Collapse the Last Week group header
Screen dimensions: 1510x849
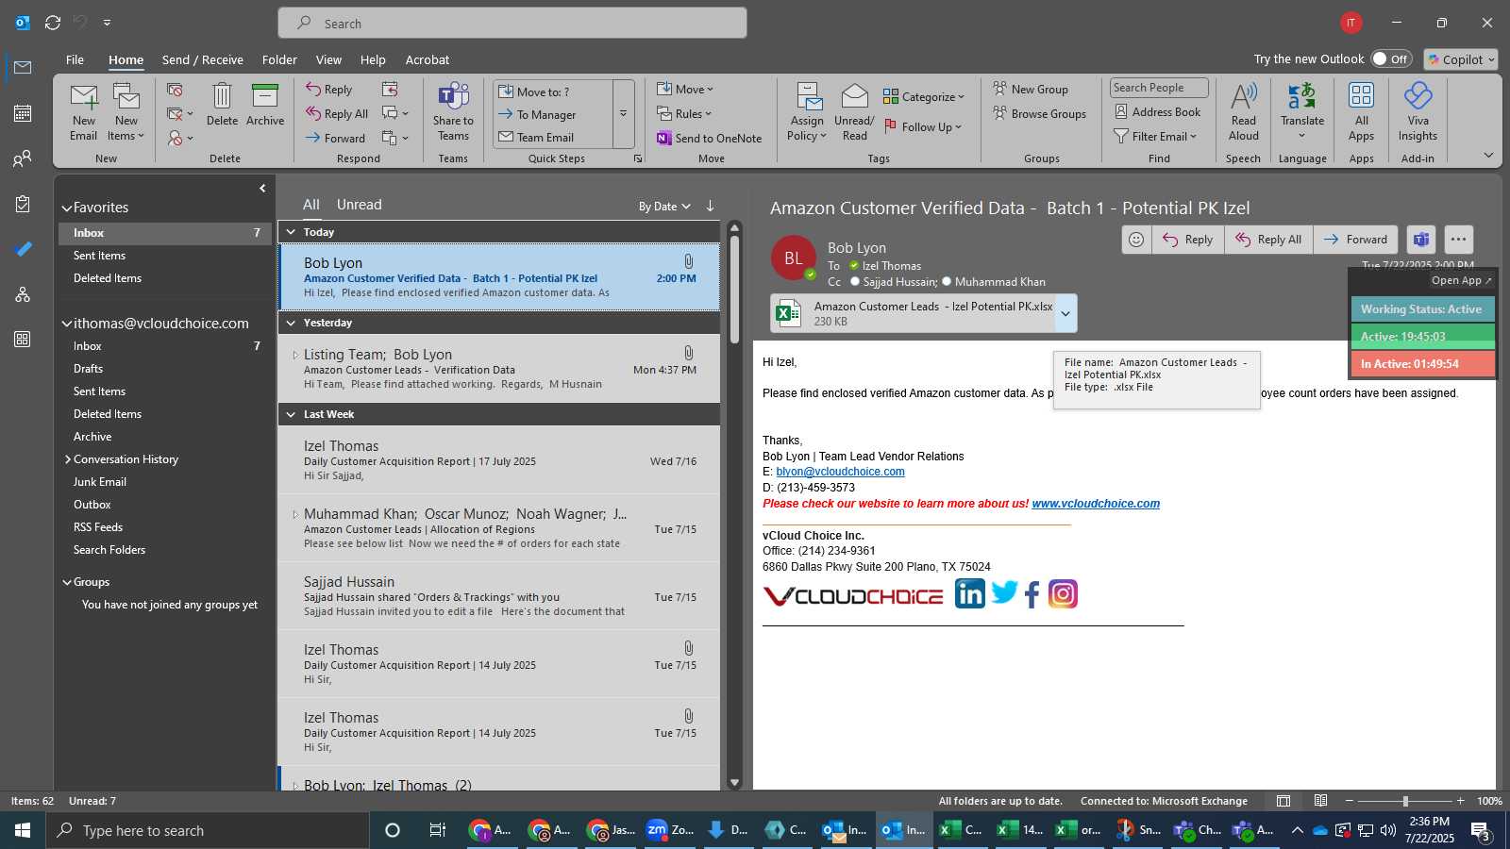[x=291, y=414]
